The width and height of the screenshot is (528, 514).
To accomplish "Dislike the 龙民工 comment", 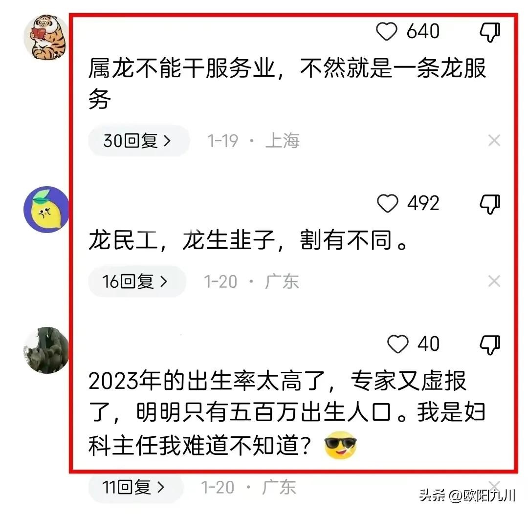I will pos(490,204).
